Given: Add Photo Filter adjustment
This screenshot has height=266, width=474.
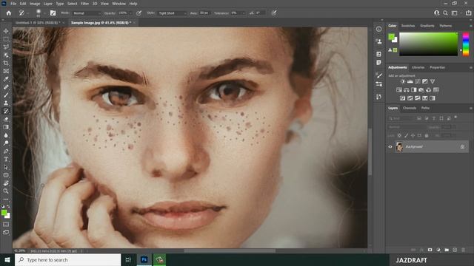Looking at the screenshot, I should 421,90.
